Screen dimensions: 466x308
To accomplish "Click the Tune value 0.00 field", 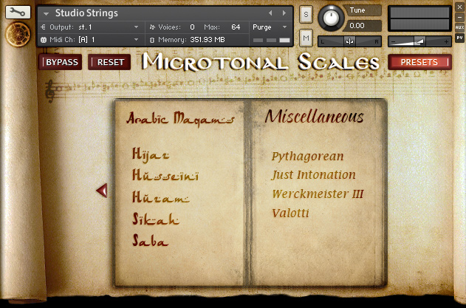I will pos(362,26).
